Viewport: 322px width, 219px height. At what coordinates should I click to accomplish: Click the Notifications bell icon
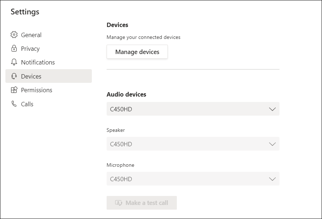[14, 62]
